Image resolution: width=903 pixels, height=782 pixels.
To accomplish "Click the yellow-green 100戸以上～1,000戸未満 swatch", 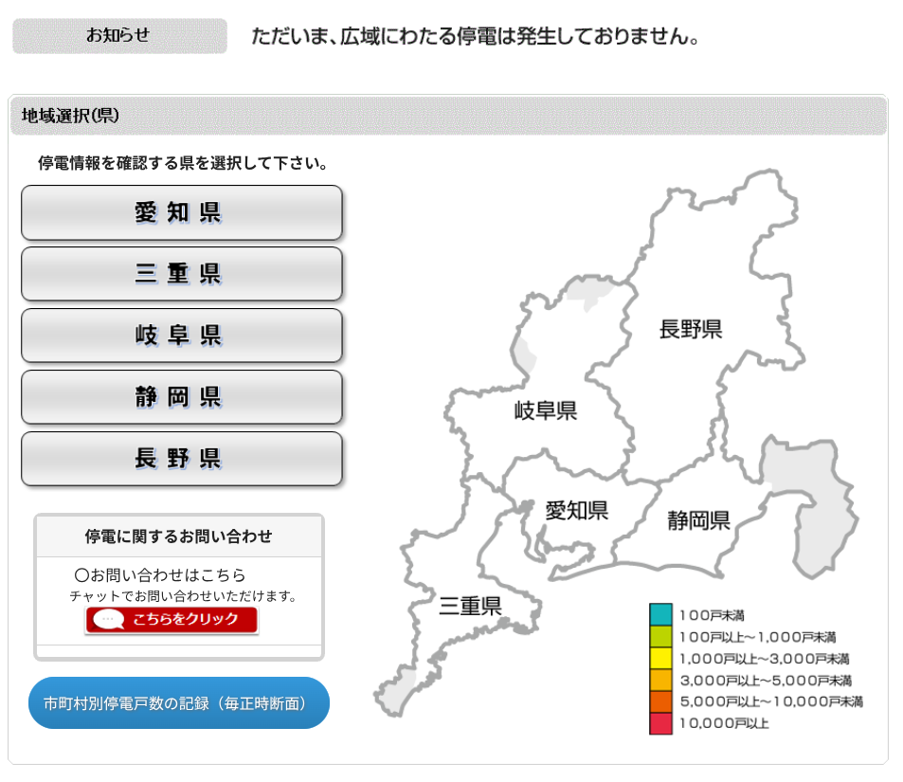I will tap(660, 636).
